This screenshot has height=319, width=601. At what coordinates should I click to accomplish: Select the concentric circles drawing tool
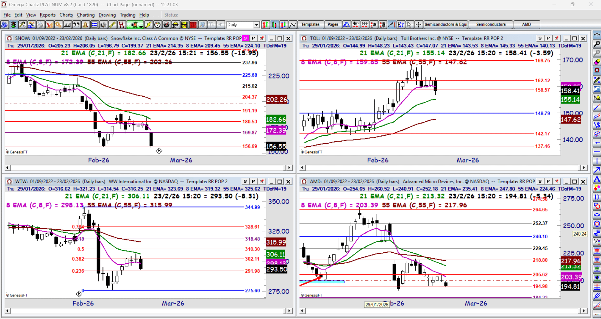(597, 224)
